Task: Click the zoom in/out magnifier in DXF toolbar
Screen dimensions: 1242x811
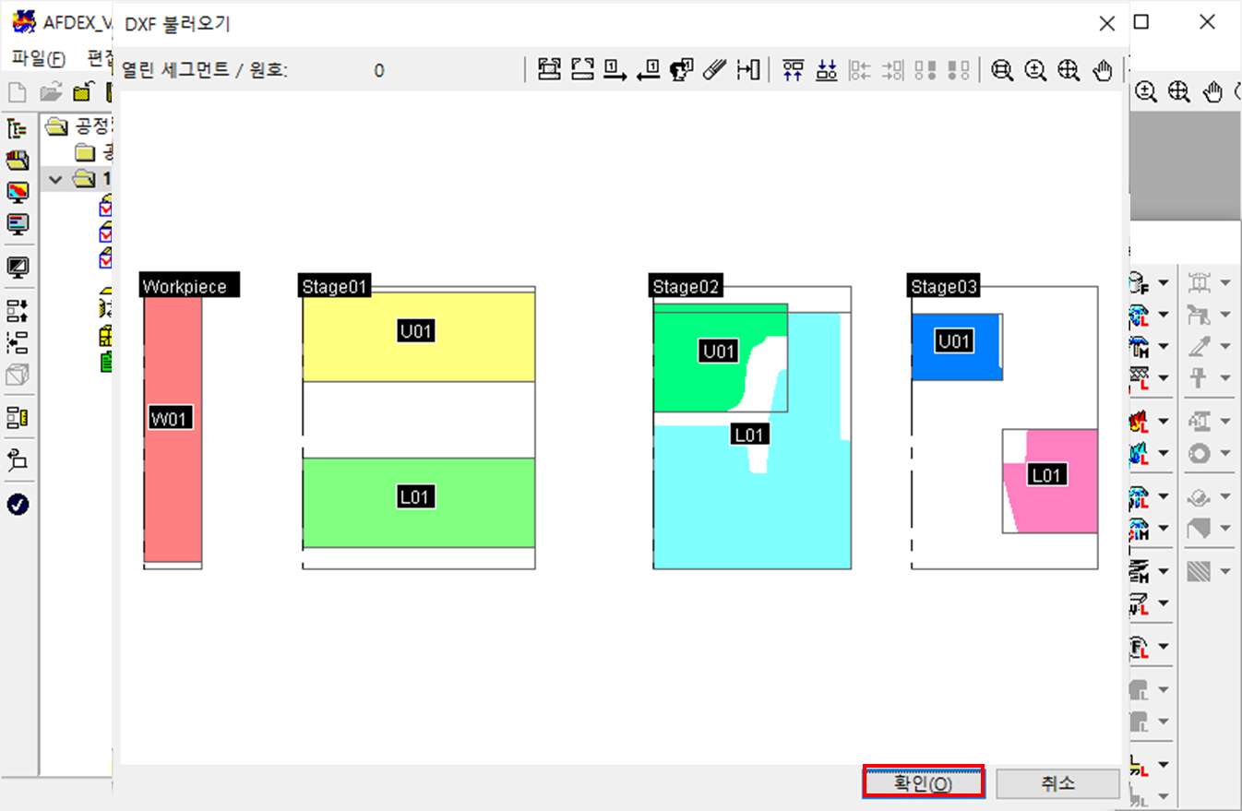Action: (x=1035, y=70)
